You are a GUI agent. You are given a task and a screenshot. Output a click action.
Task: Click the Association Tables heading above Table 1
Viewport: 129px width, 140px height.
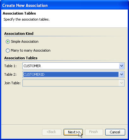point(21,58)
